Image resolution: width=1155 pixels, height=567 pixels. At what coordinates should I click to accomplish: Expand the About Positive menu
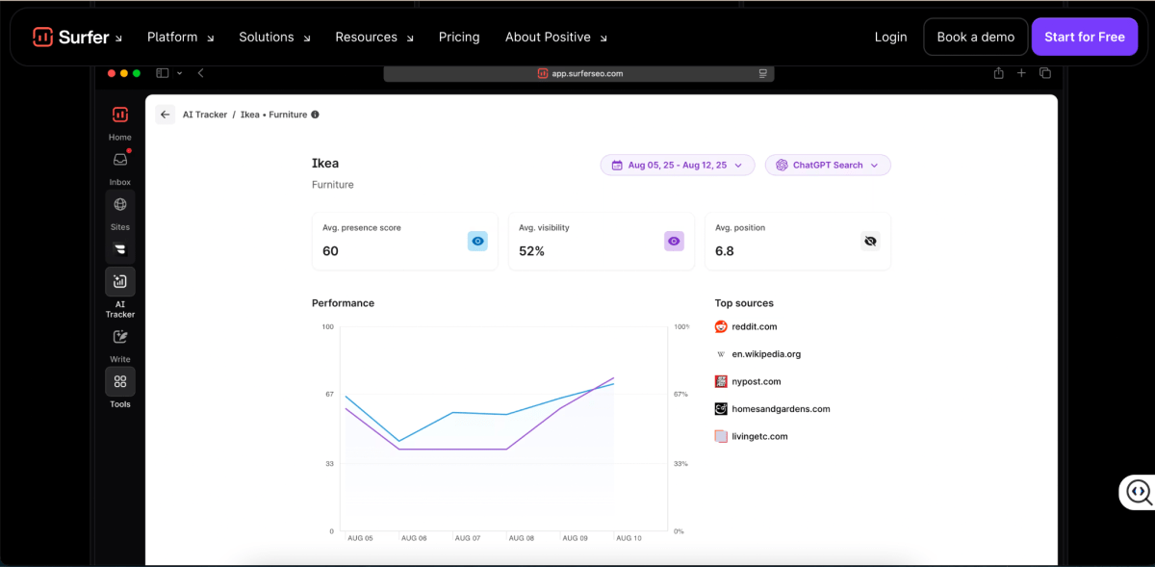coord(556,37)
